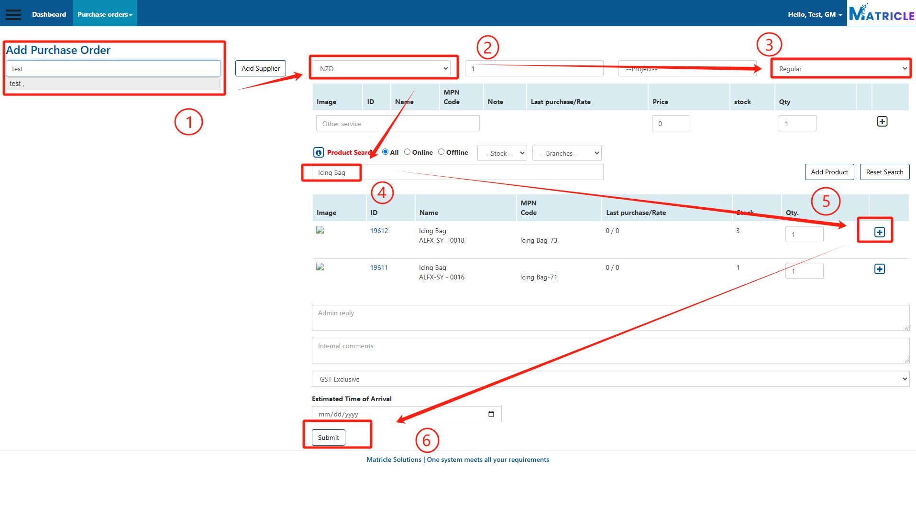Focus the supplier search field containing test
The height and width of the screenshot is (512, 916).
pos(113,69)
